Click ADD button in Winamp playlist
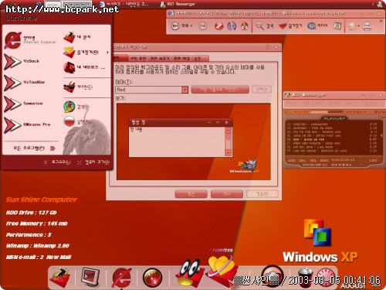 coord(292,160)
